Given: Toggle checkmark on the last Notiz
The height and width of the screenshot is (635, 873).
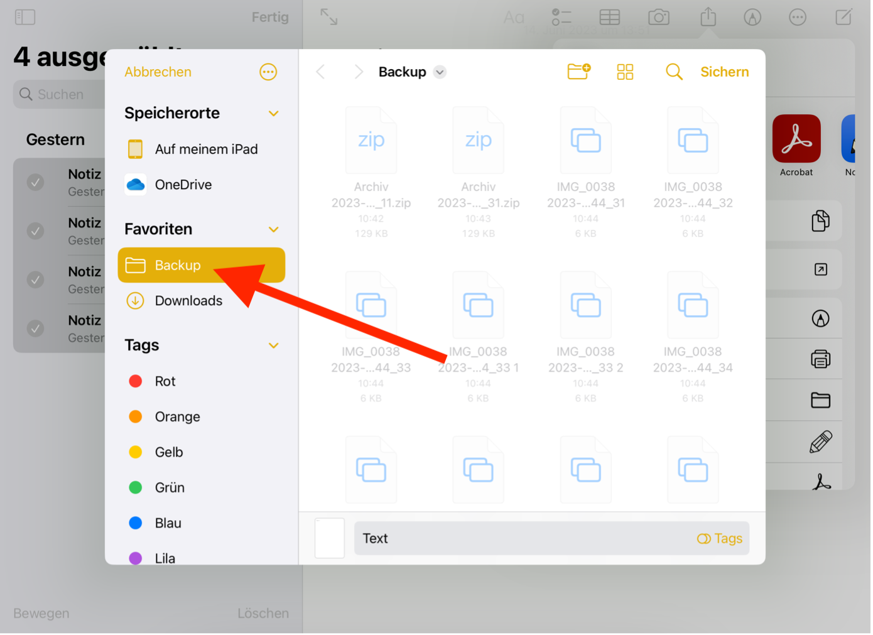Looking at the screenshot, I should point(36,328).
